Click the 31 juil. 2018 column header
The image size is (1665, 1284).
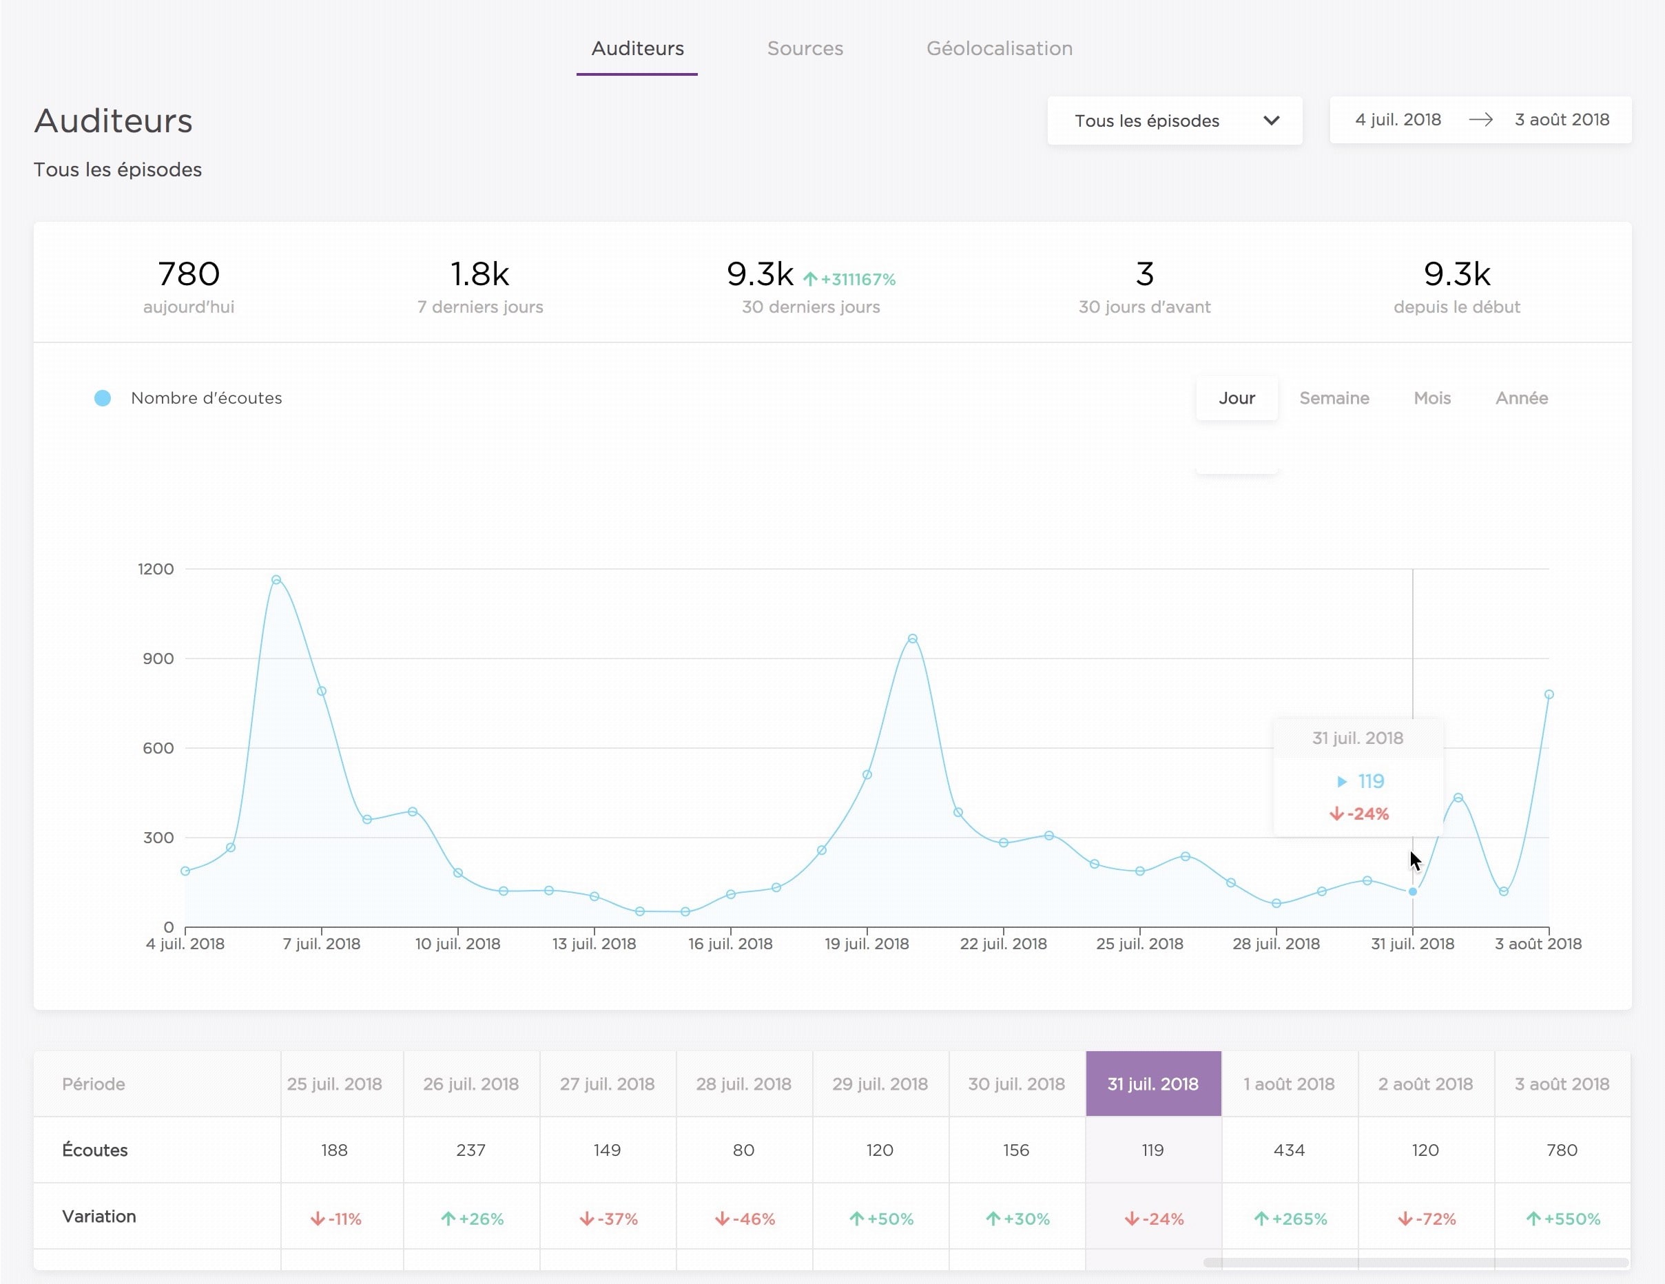pos(1153,1084)
